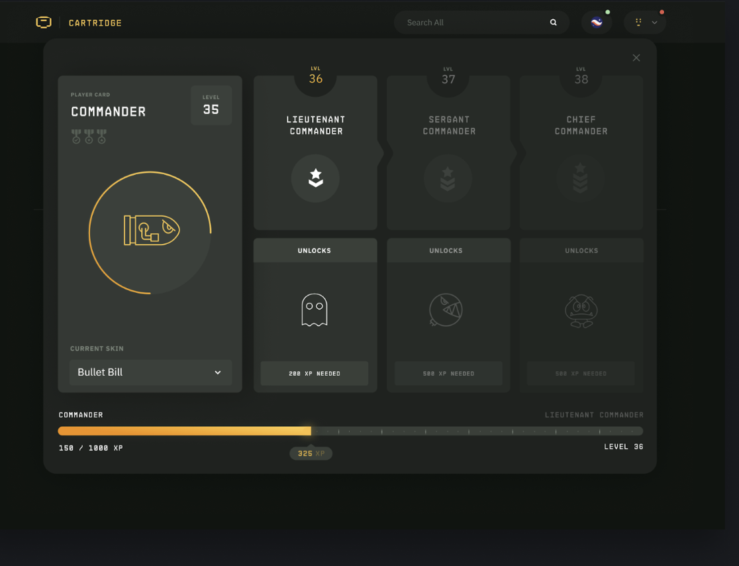Viewport: 739px width, 566px height.
Task: Click the 200 XP Needed button
Action: (x=315, y=374)
